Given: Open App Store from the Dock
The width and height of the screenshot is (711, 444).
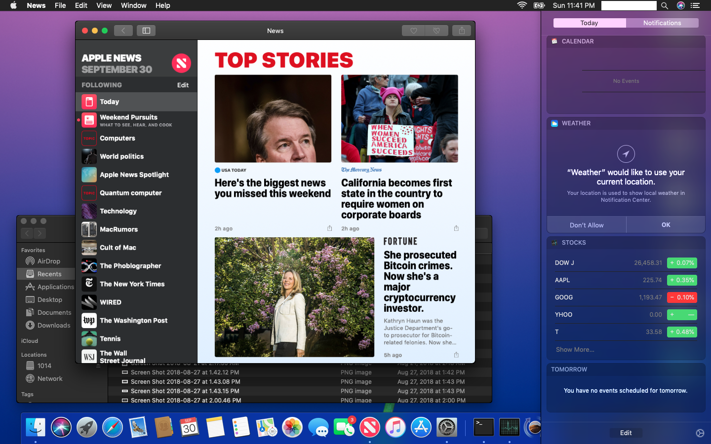Looking at the screenshot, I should (421, 427).
